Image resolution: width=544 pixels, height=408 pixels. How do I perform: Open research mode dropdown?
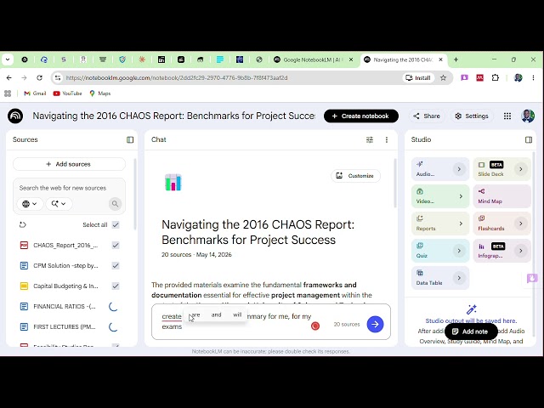[x=59, y=204]
